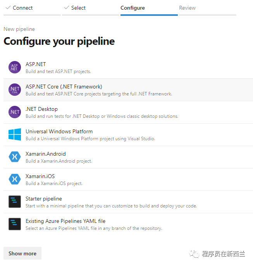Click the purple ASP.NET template icon
The image size is (253, 265).
[15, 67]
